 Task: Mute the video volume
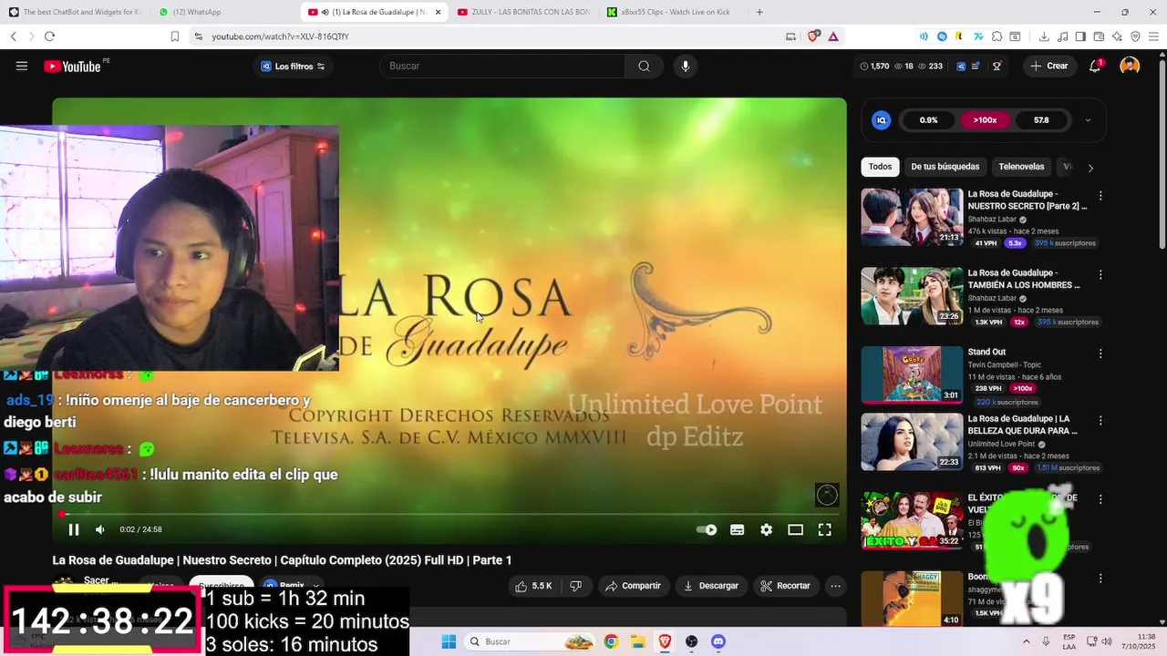coord(100,529)
